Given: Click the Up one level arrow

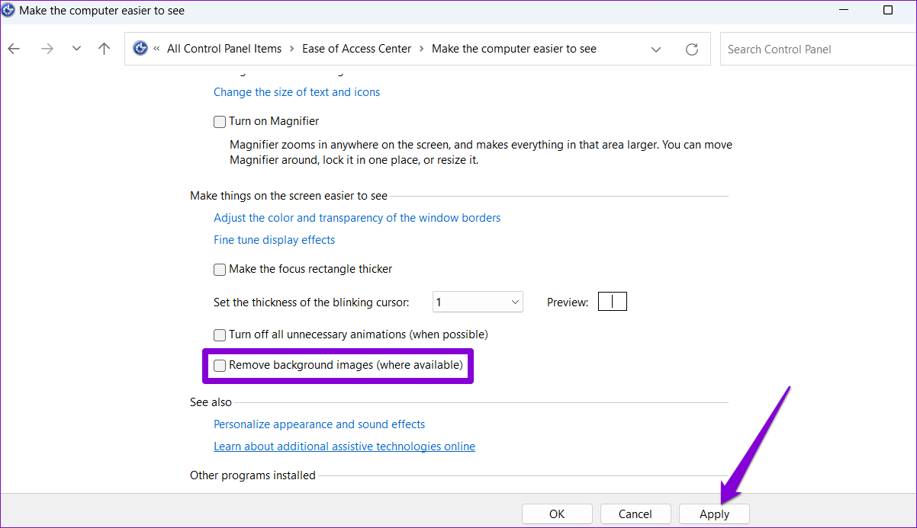Looking at the screenshot, I should 105,49.
